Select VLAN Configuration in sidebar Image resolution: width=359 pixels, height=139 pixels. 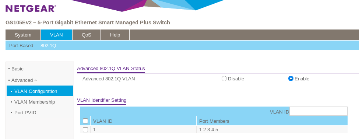[x=40, y=91]
